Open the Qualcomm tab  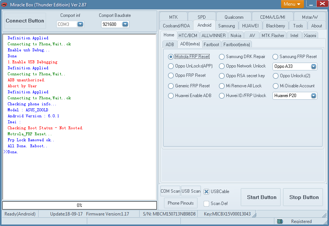pos(234,17)
